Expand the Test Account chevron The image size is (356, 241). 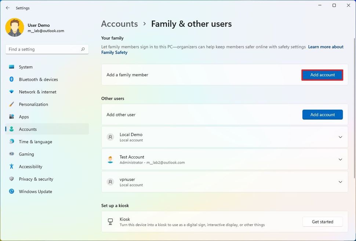(340, 160)
